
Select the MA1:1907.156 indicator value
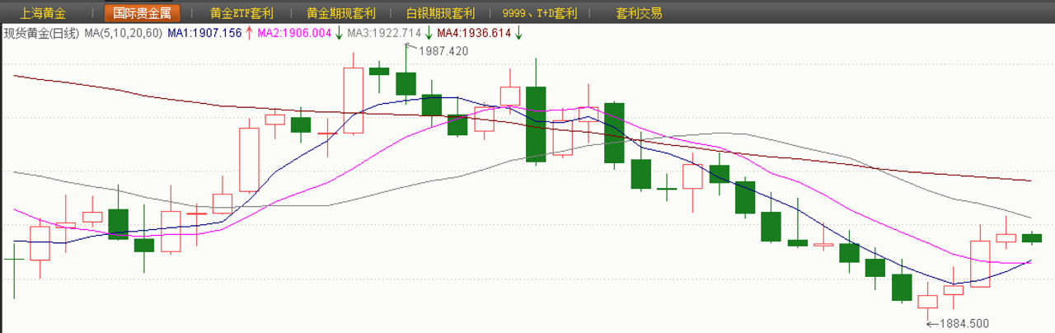[204, 33]
